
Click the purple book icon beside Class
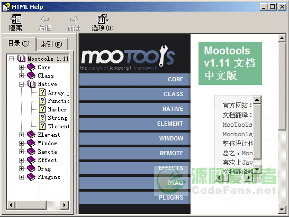(31, 76)
